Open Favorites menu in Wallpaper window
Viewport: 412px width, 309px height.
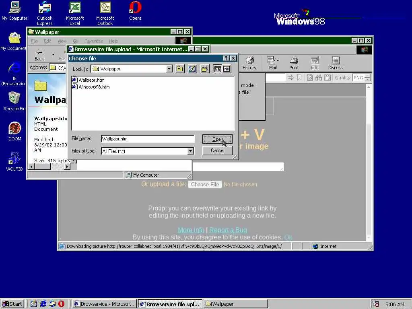(93, 41)
